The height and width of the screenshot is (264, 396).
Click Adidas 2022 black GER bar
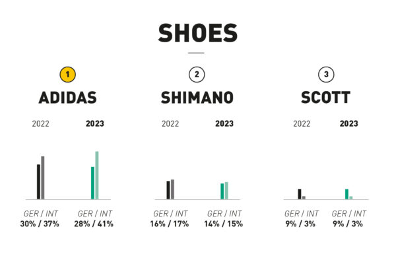click(38, 182)
